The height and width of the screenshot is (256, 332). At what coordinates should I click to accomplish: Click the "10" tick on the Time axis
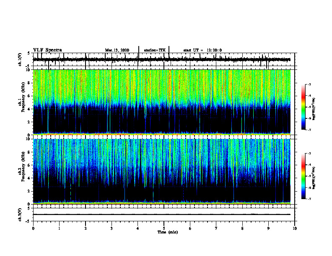coord(295,228)
